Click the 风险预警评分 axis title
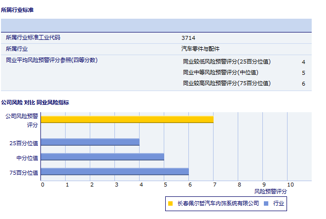 pos(271,190)
